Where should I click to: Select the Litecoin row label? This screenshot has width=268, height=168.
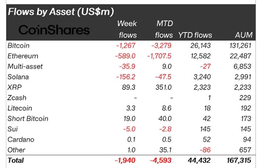(20, 108)
